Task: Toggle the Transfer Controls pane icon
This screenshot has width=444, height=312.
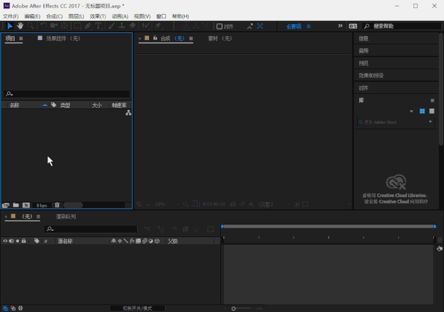Action: point(13,308)
